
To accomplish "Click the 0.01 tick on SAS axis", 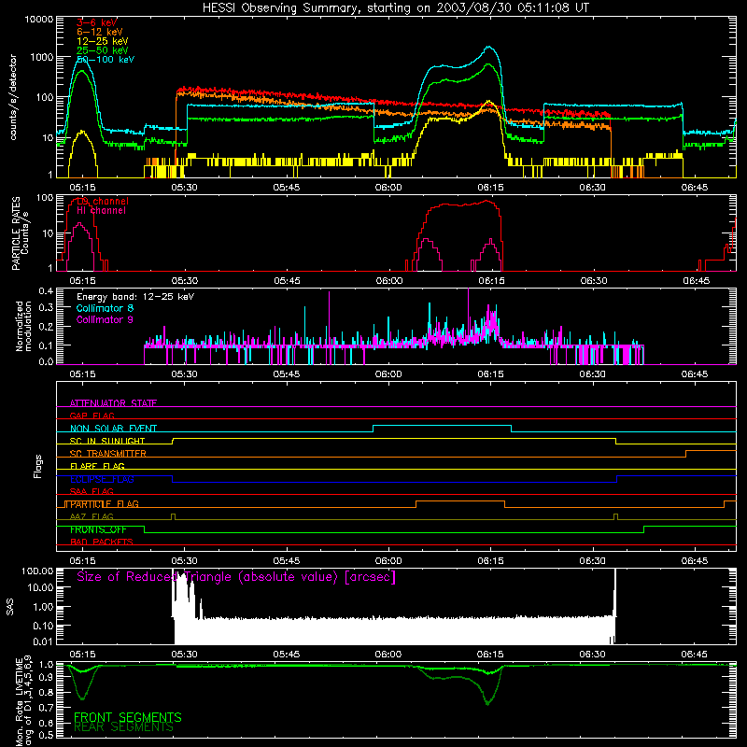I will tap(43, 641).
